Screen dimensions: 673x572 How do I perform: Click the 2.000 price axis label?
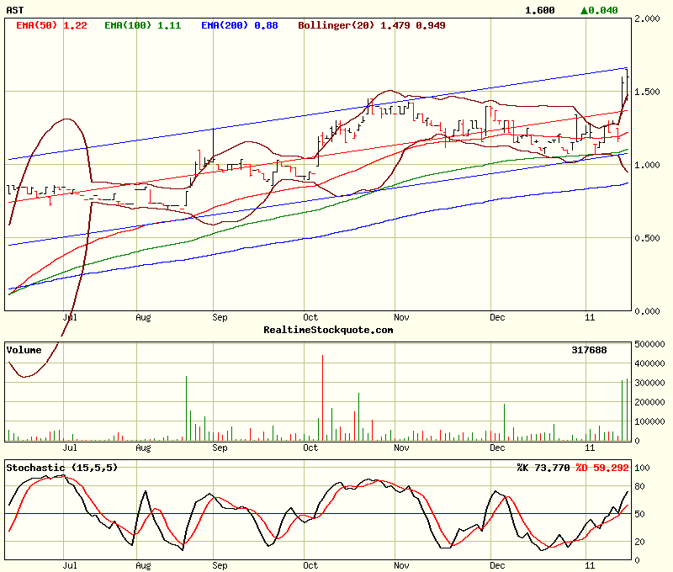[x=649, y=19]
